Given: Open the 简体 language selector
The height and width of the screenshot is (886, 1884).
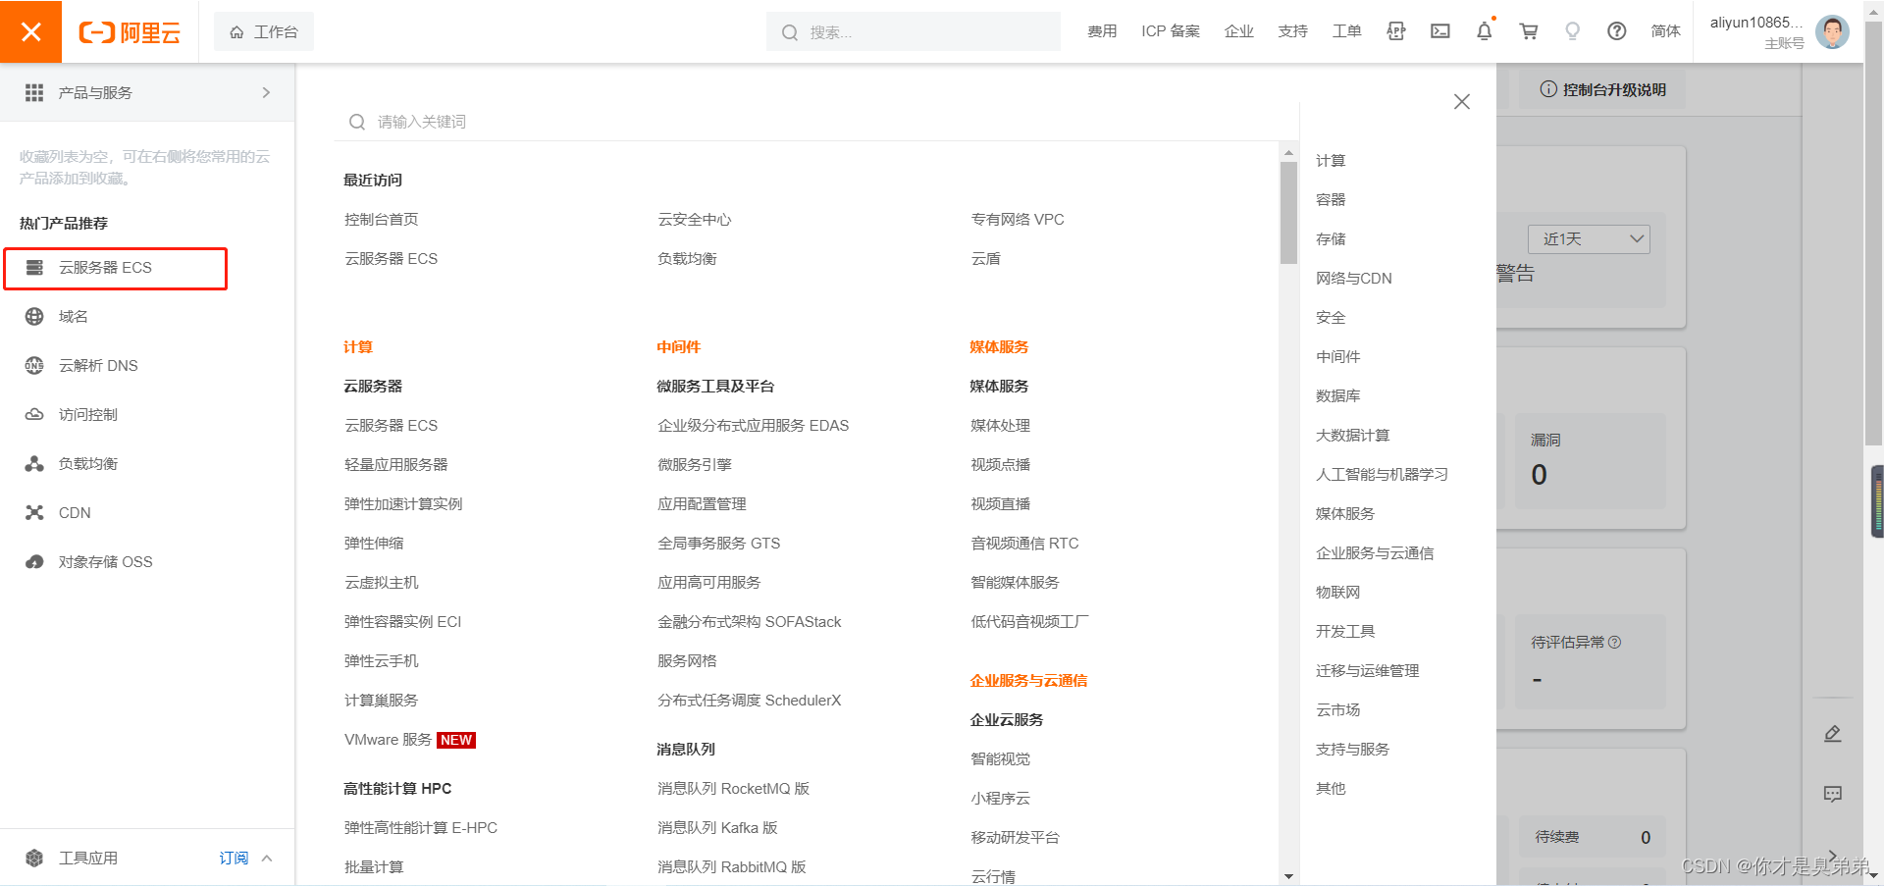Looking at the screenshot, I should [x=1665, y=31].
